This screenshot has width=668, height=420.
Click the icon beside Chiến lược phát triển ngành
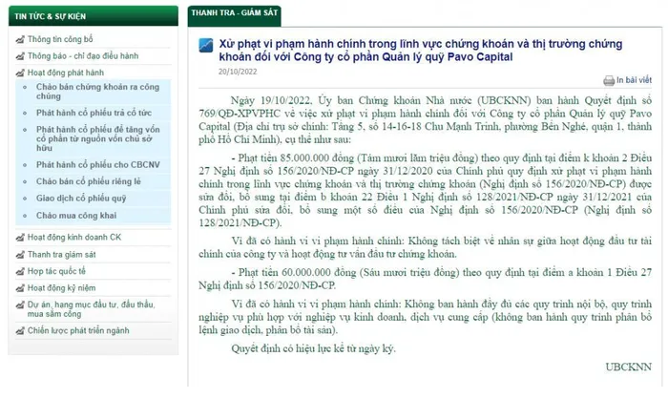20,330
